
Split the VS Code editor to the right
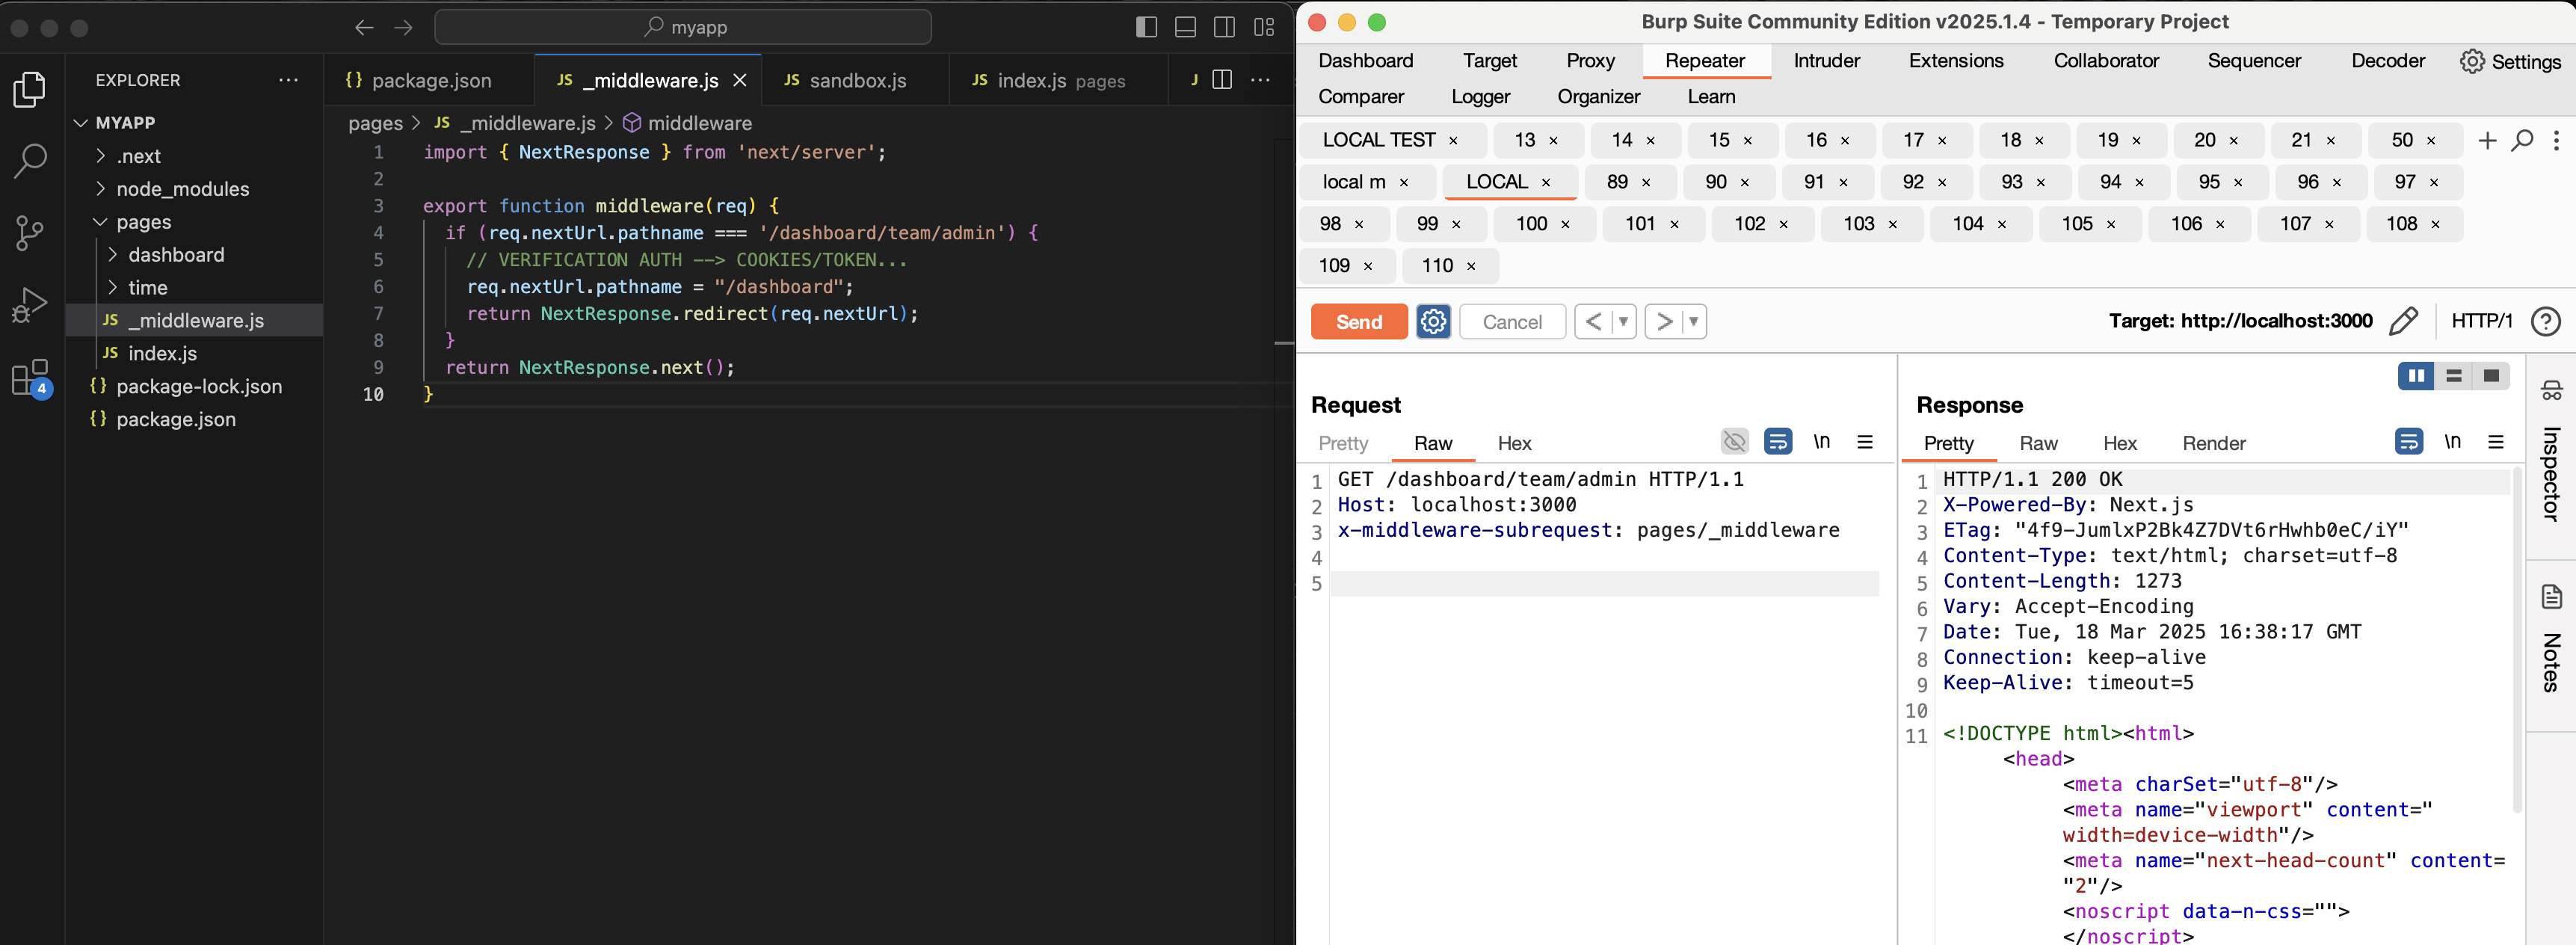coord(1222,79)
